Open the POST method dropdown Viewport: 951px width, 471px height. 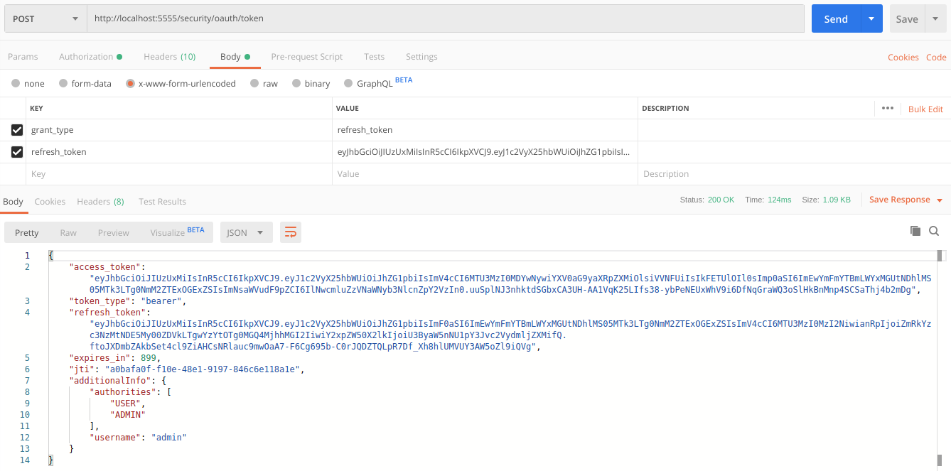click(x=45, y=18)
